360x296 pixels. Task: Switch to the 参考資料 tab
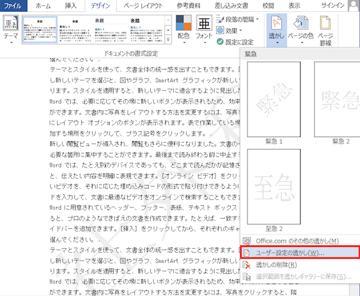click(188, 6)
